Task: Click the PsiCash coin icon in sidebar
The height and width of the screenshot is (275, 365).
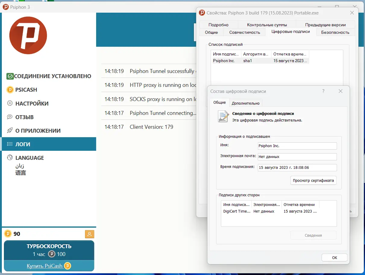Action: click(10, 90)
